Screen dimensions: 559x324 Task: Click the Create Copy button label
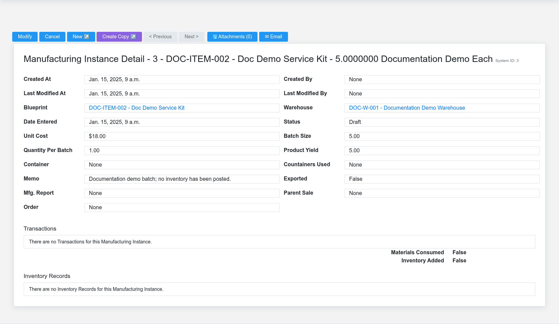[116, 37]
